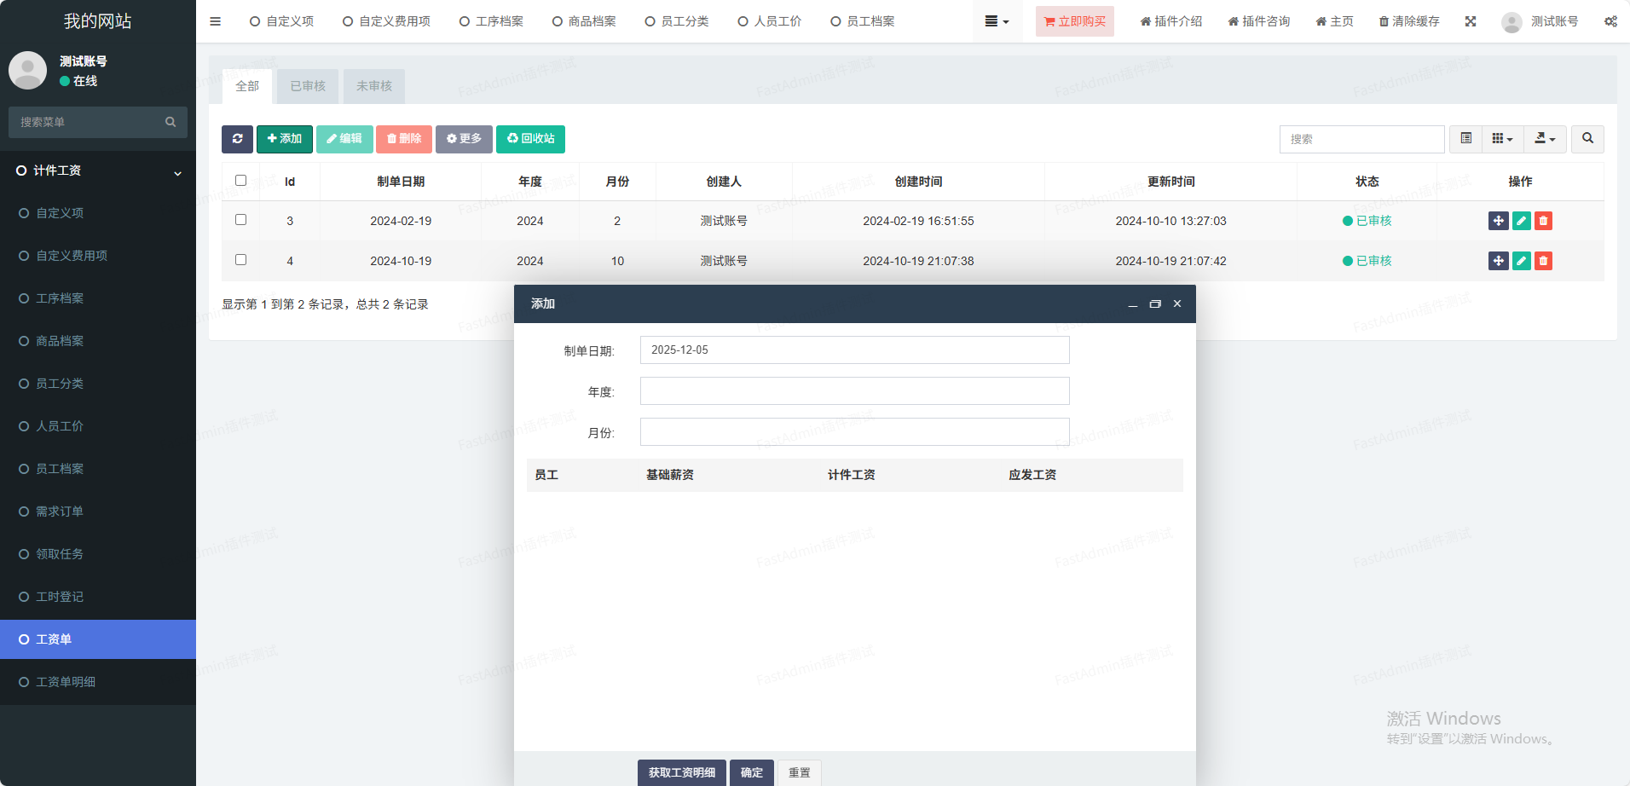Check the select-all checkbox in table header
1630x786 pixels.
[x=240, y=181]
